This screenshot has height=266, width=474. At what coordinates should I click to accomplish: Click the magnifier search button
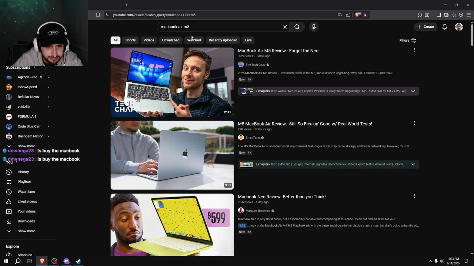(297, 27)
